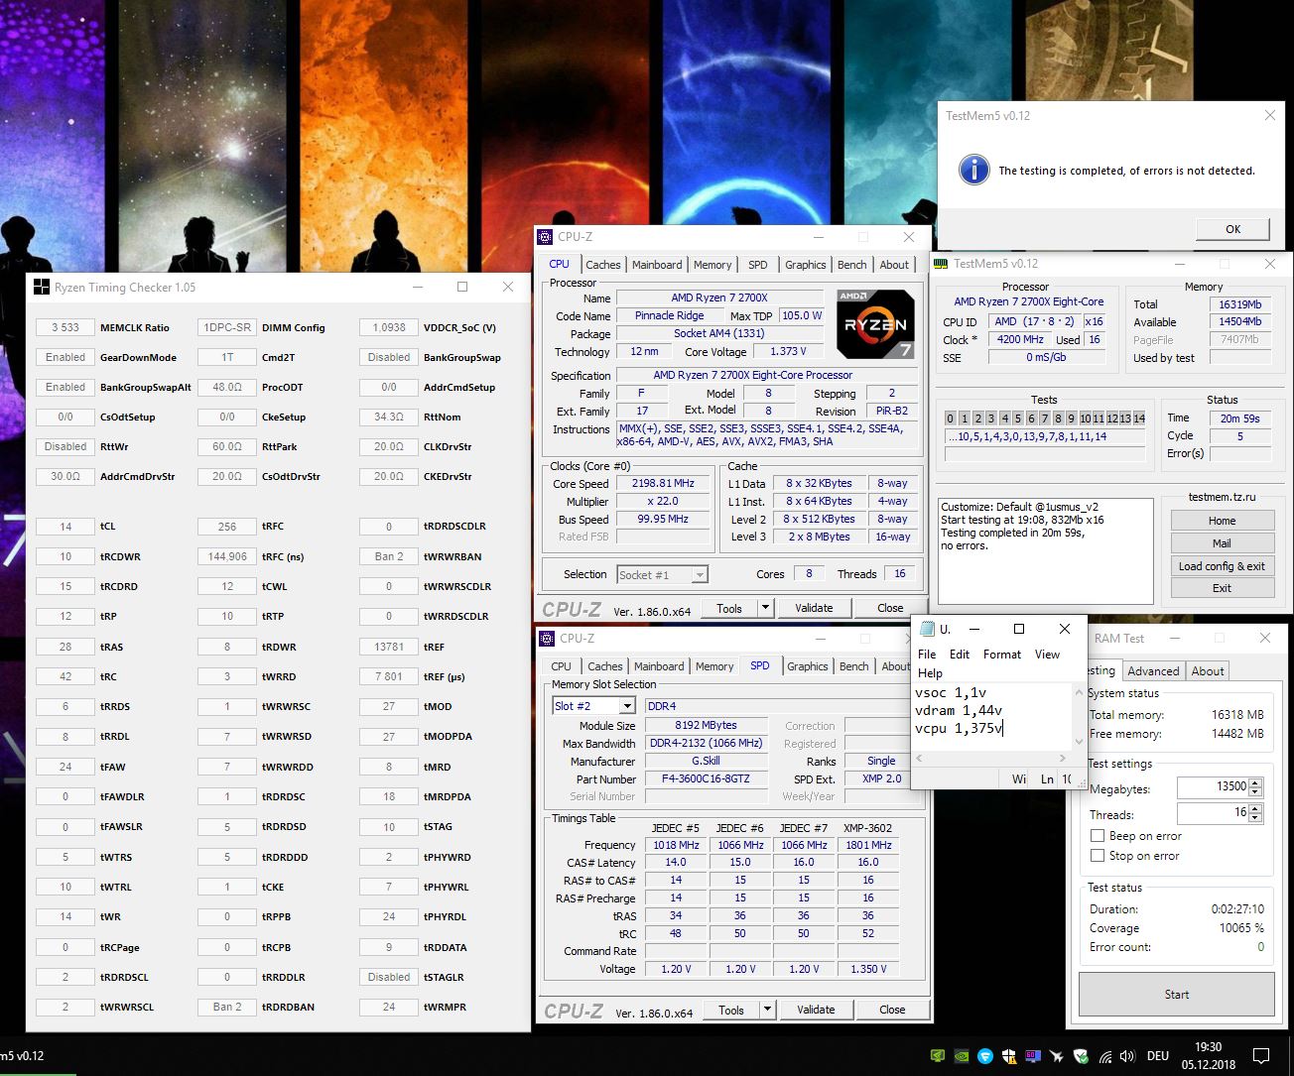Click the VDDCR_SoC voltage value 1,0938
This screenshot has height=1076, width=1294.
(389, 327)
